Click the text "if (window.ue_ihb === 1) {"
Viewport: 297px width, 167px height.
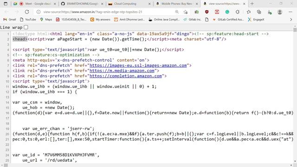coord(45,92)
